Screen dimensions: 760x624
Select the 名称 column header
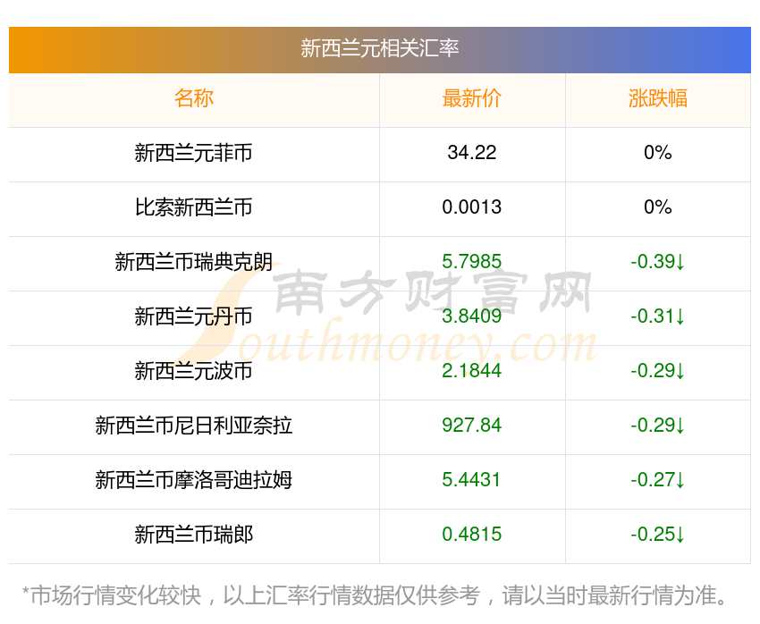click(194, 98)
